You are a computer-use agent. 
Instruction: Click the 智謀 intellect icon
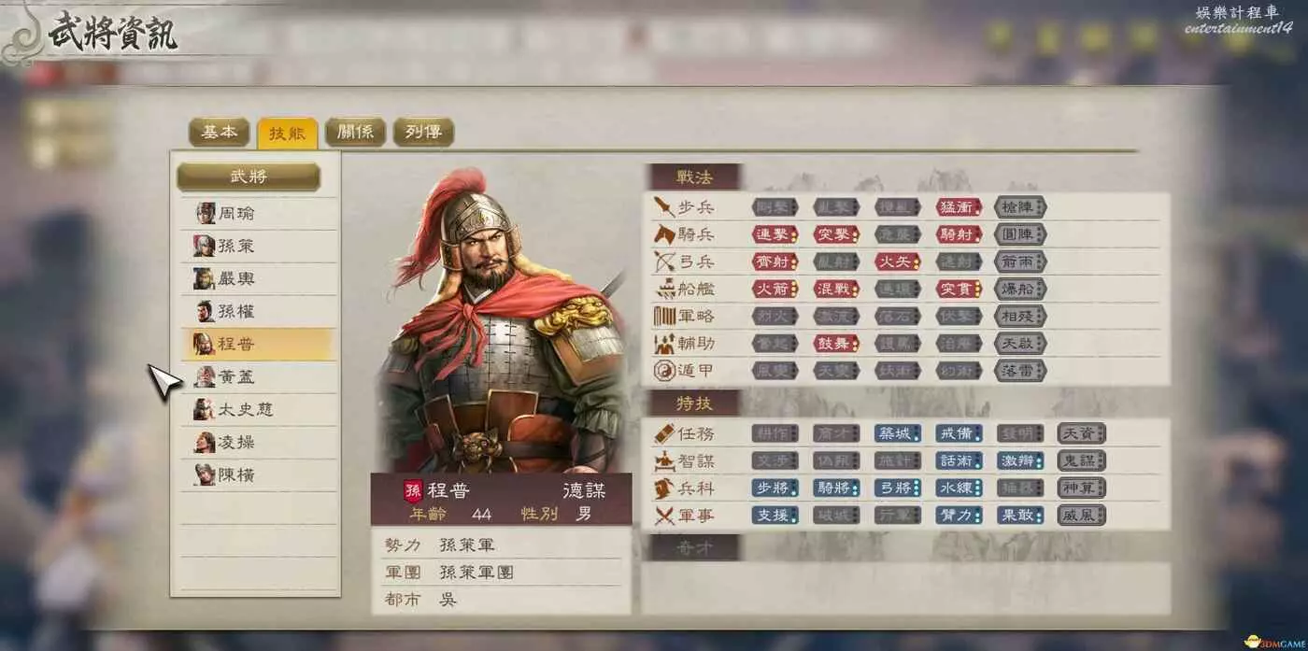(x=664, y=460)
